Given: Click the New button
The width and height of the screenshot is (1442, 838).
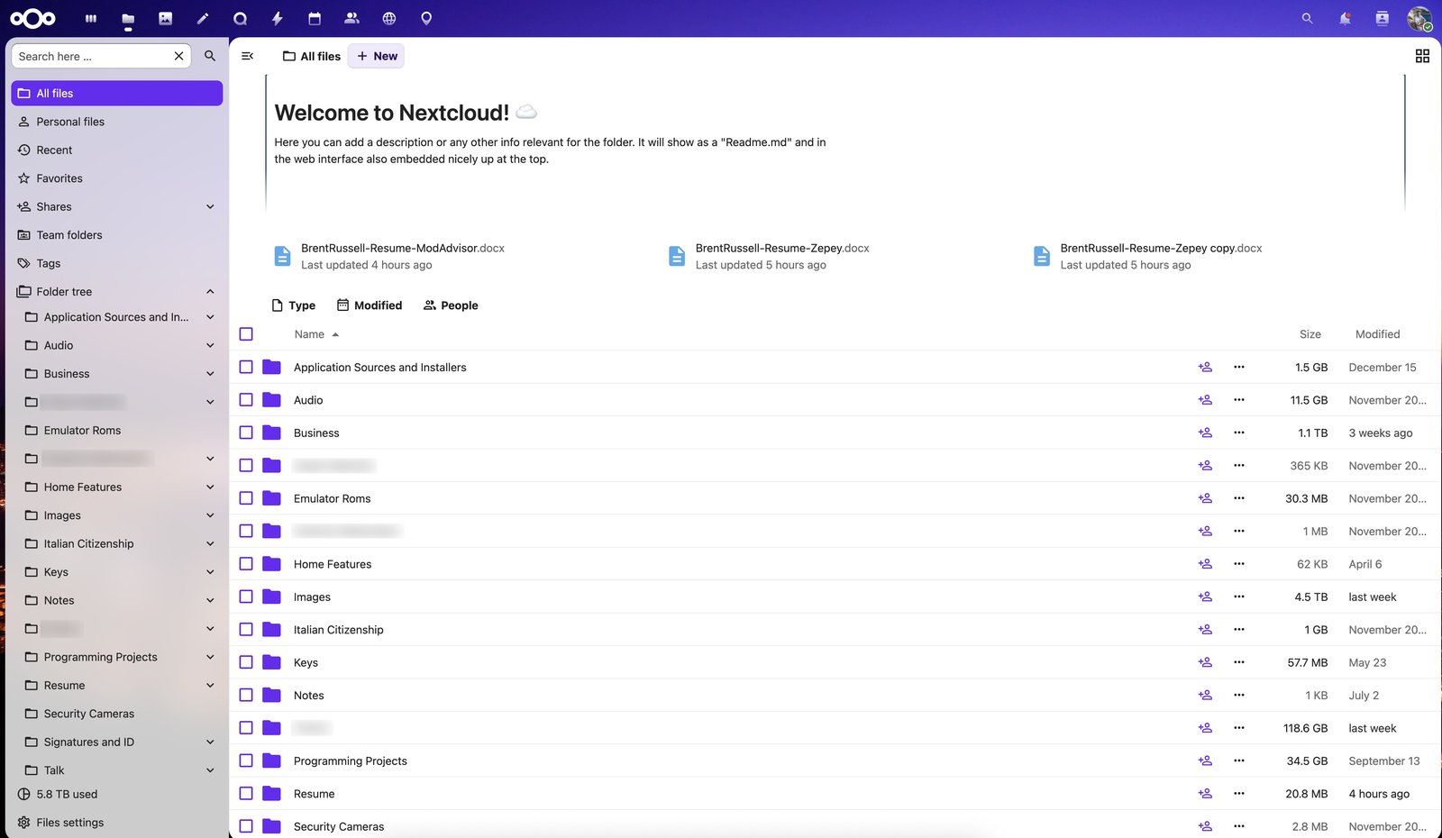Looking at the screenshot, I should (x=377, y=56).
